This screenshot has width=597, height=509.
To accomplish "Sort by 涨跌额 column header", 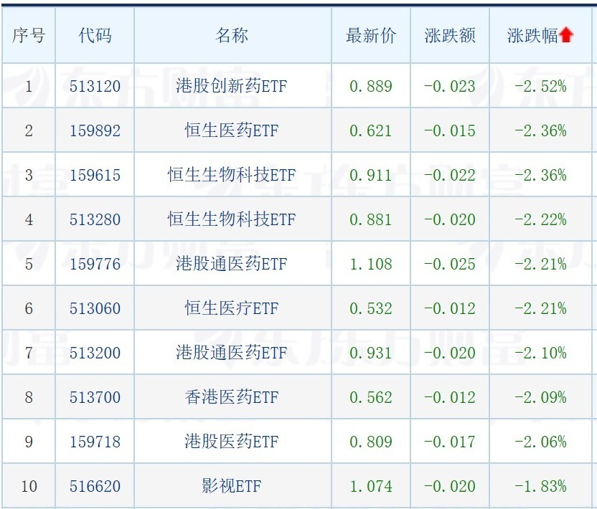I will [x=450, y=35].
